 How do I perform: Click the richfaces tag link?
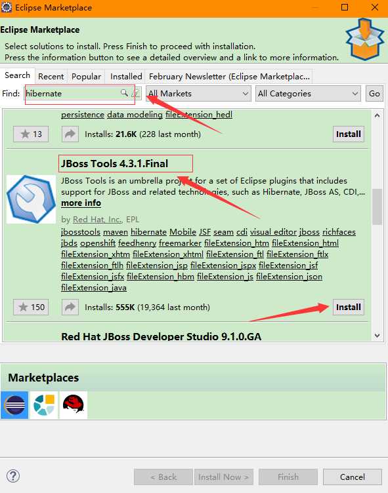339,232
